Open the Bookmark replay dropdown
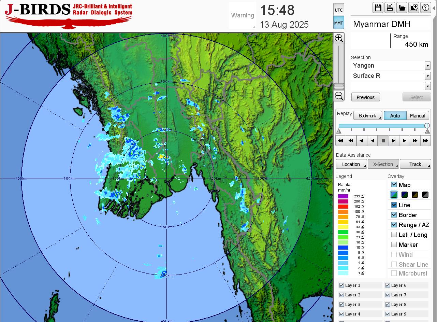 (x=368, y=116)
